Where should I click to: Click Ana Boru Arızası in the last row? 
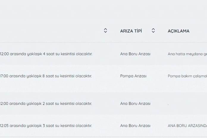[x=135, y=126]
